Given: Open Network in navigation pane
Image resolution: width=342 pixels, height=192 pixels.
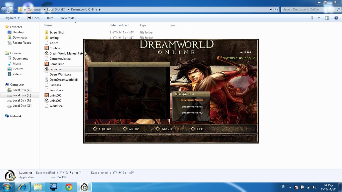Looking at the screenshot, I should pyautogui.click(x=16, y=116).
